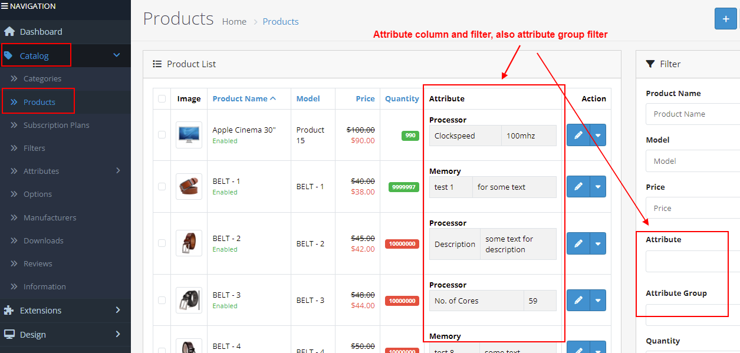Click the Extensions puzzle piece icon
Screen dimensions: 740x353
9,311
